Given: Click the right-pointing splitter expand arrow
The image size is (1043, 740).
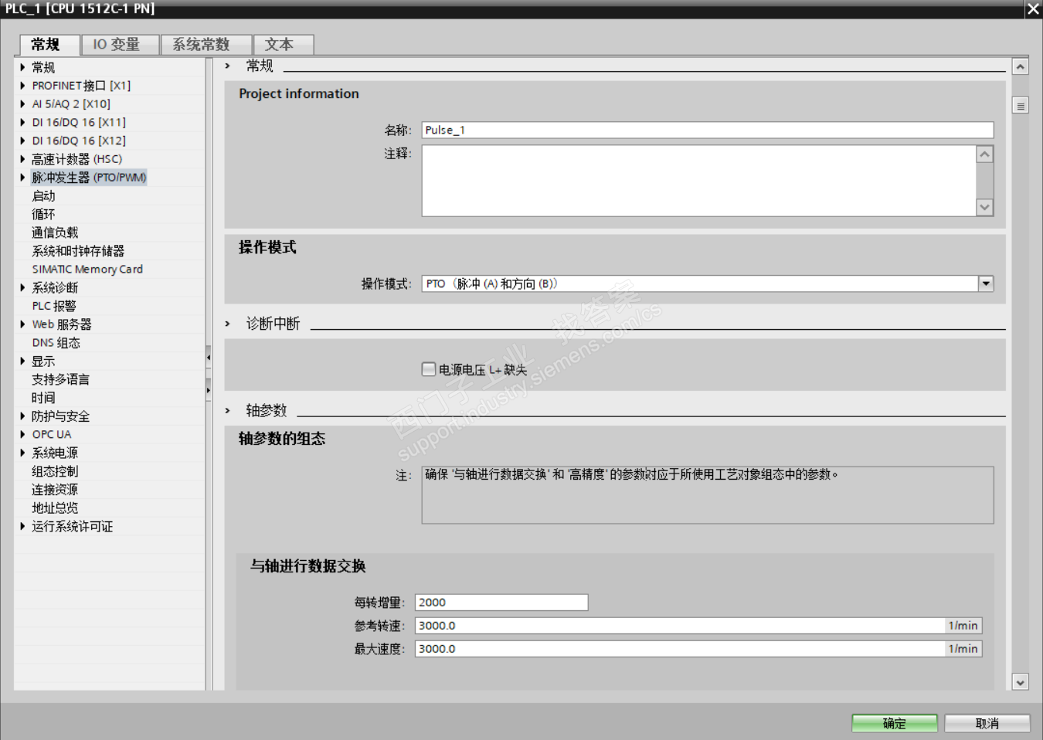Looking at the screenshot, I should pos(209,390).
